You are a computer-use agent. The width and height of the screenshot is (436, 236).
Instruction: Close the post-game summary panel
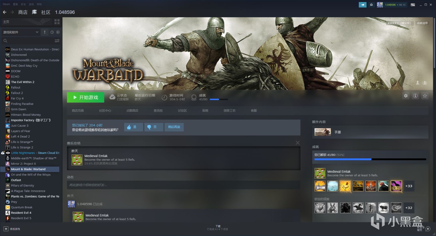298,143
